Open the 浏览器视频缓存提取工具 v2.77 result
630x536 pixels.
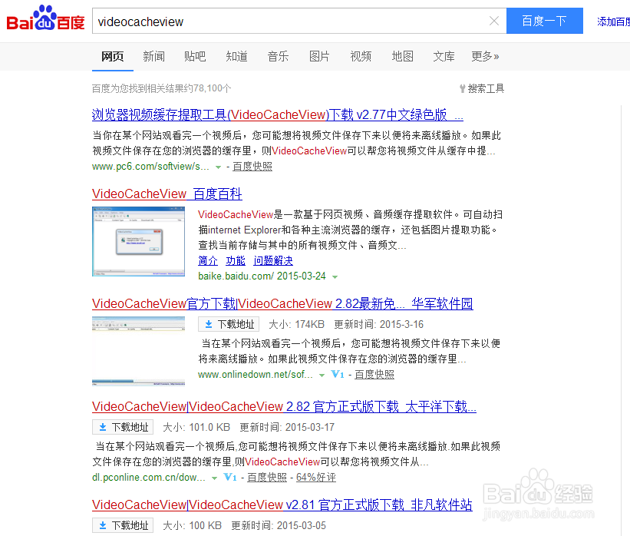pyautogui.click(x=278, y=115)
